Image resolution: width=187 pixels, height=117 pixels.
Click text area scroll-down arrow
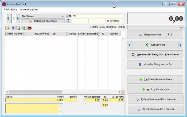pyautogui.click(x=61, y=111)
